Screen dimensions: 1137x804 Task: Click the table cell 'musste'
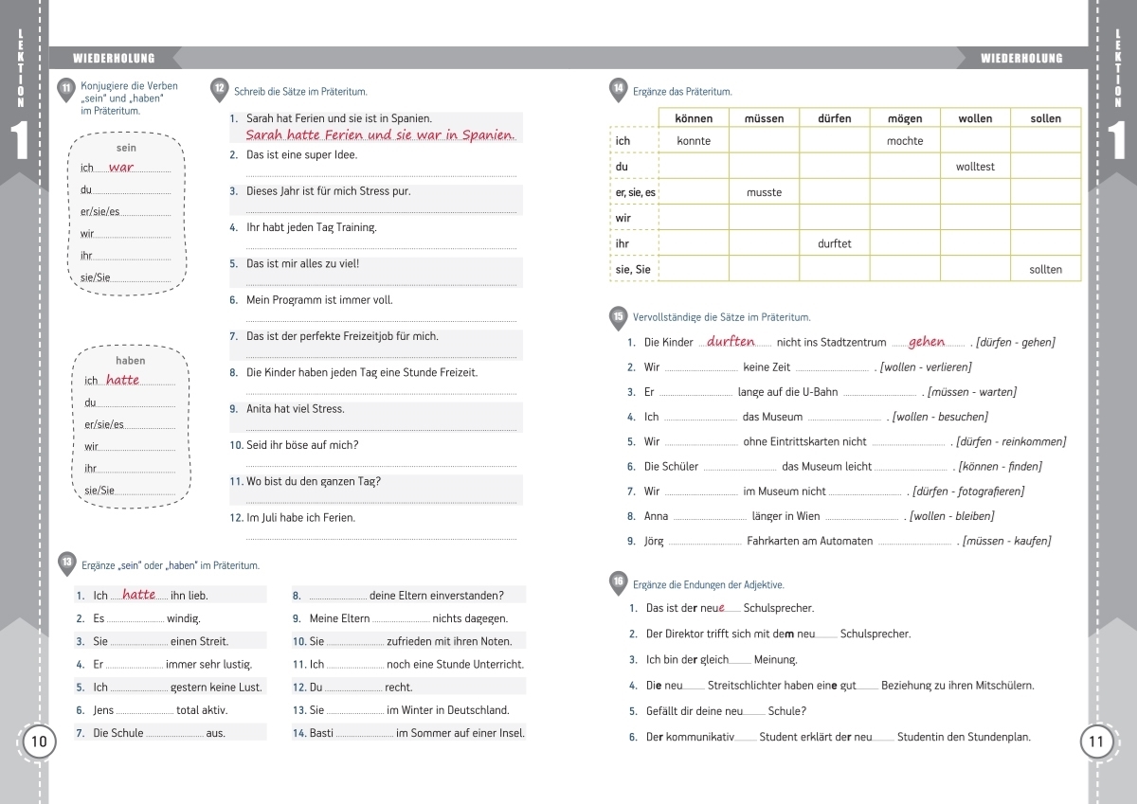click(764, 192)
